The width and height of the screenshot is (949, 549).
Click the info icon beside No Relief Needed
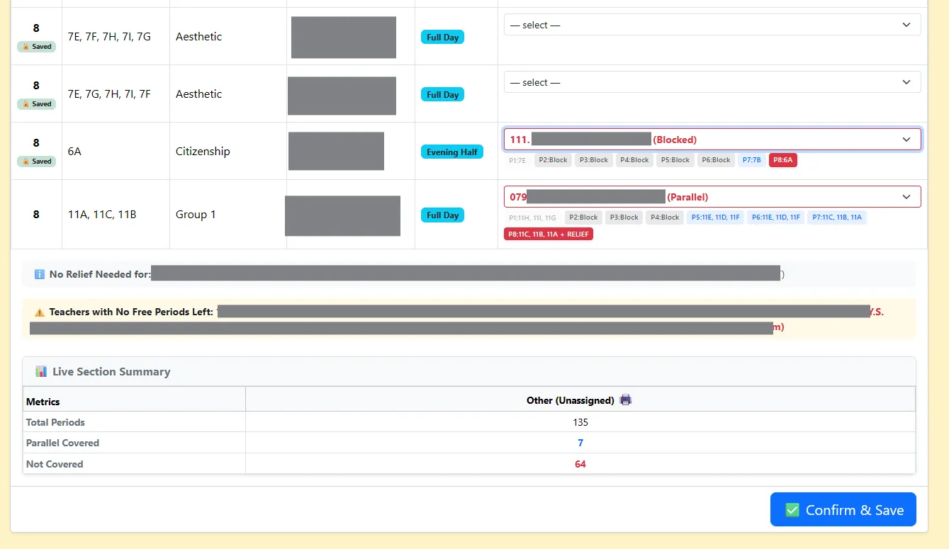click(x=40, y=274)
